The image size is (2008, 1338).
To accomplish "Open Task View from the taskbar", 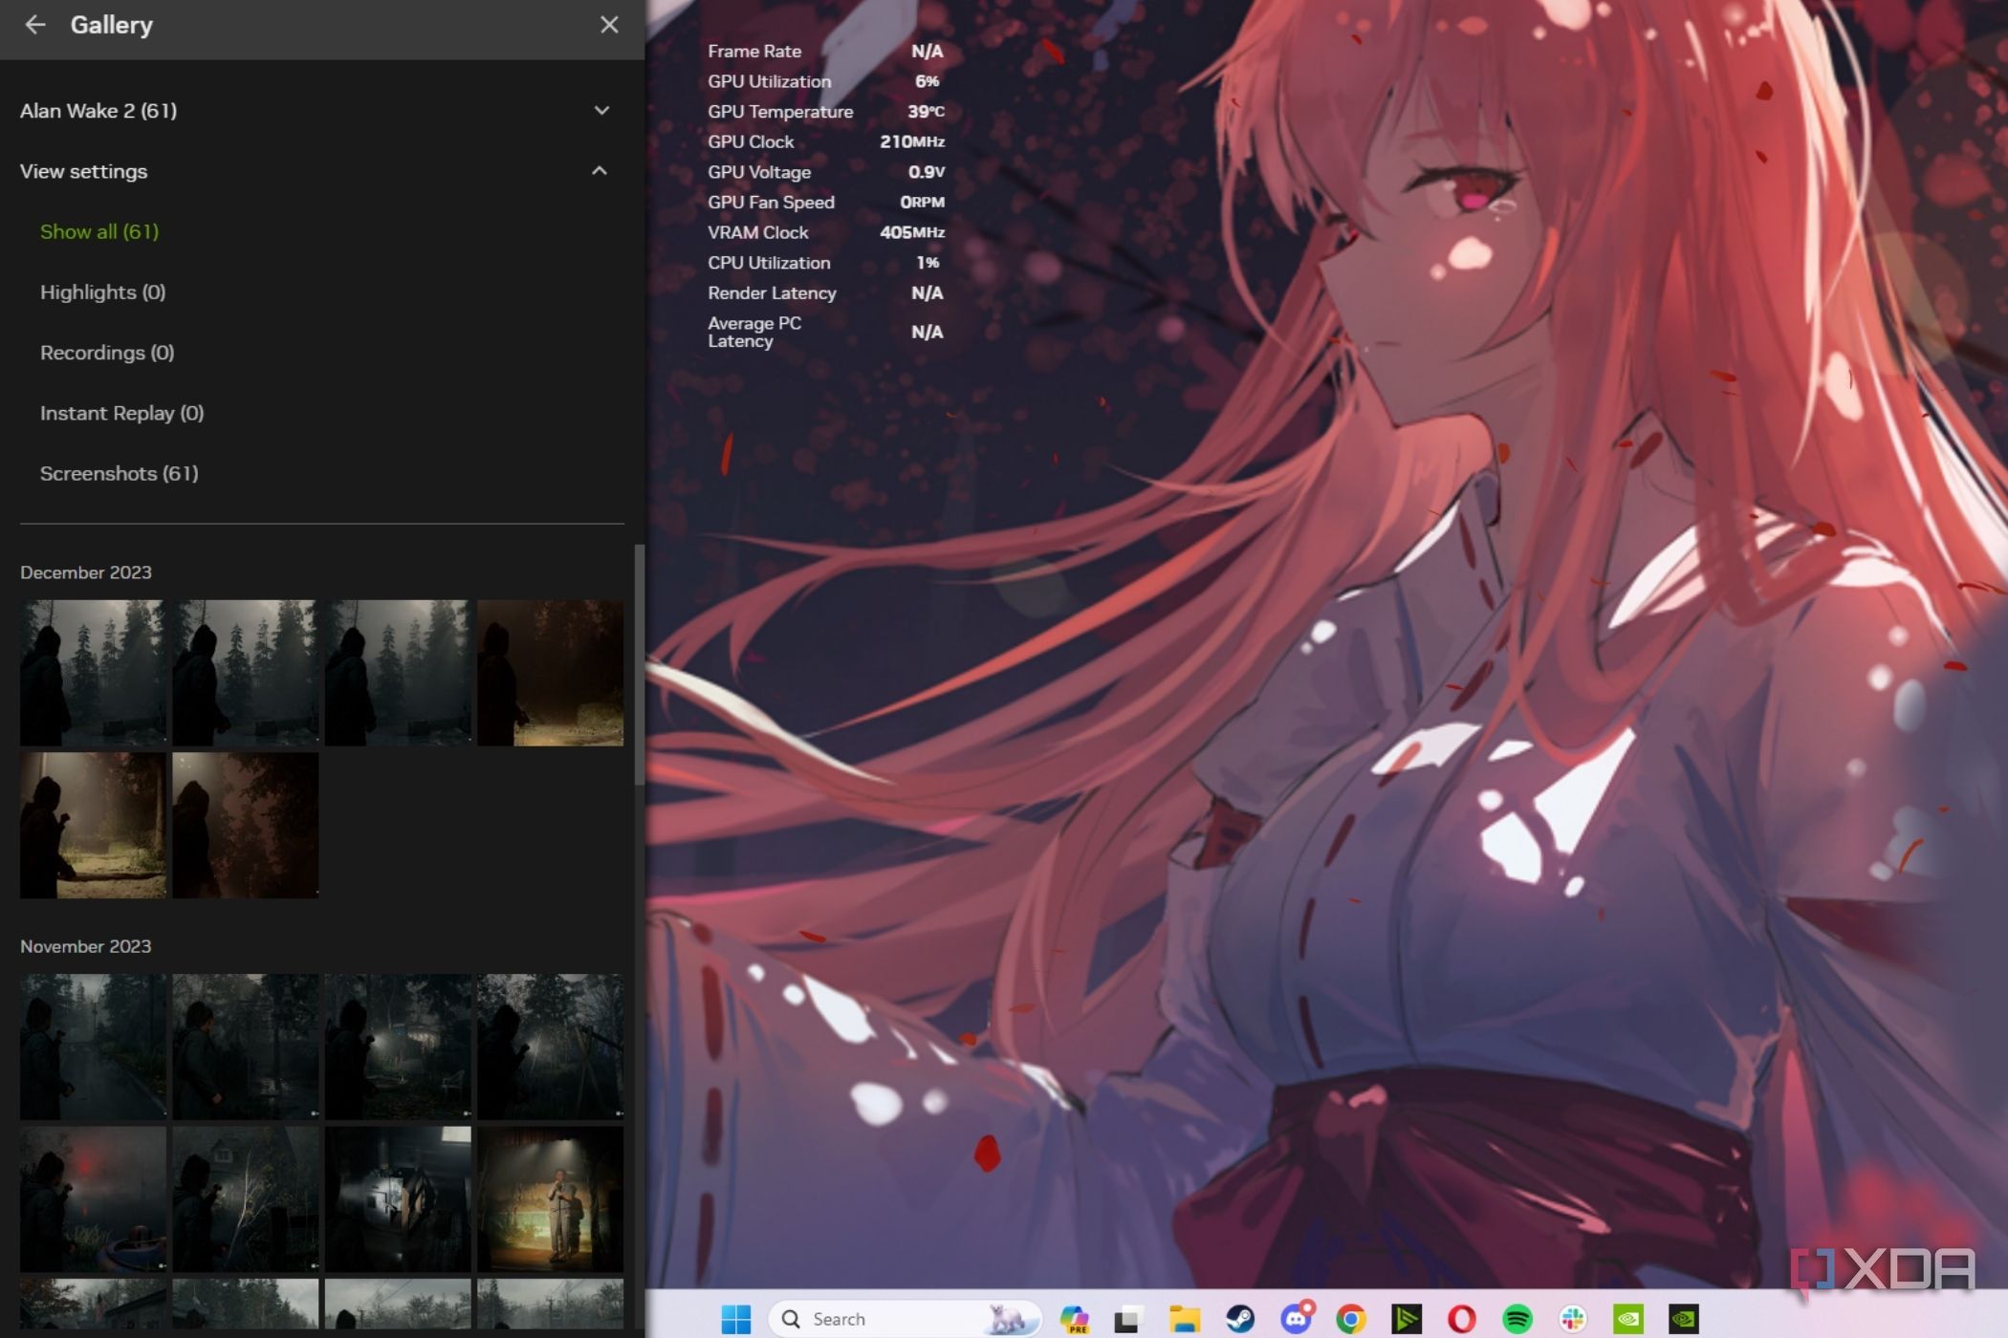I will pos(1128,1319).
